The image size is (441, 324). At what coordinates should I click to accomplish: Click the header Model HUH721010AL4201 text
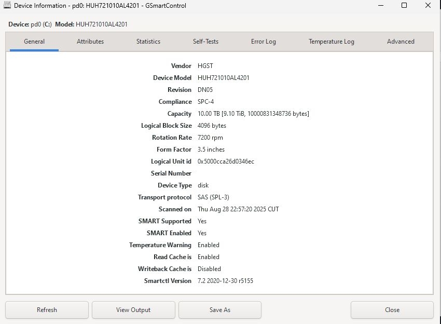click(x=91, y=24)
